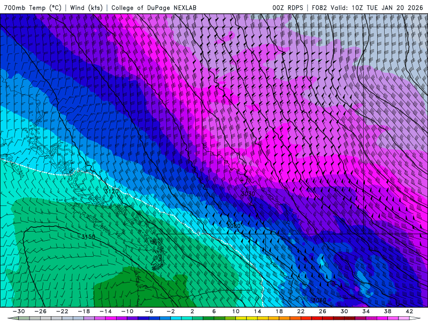428x321 pixels.
Task: Click the positive 26 colorbar value
Action: pos(323,311)
